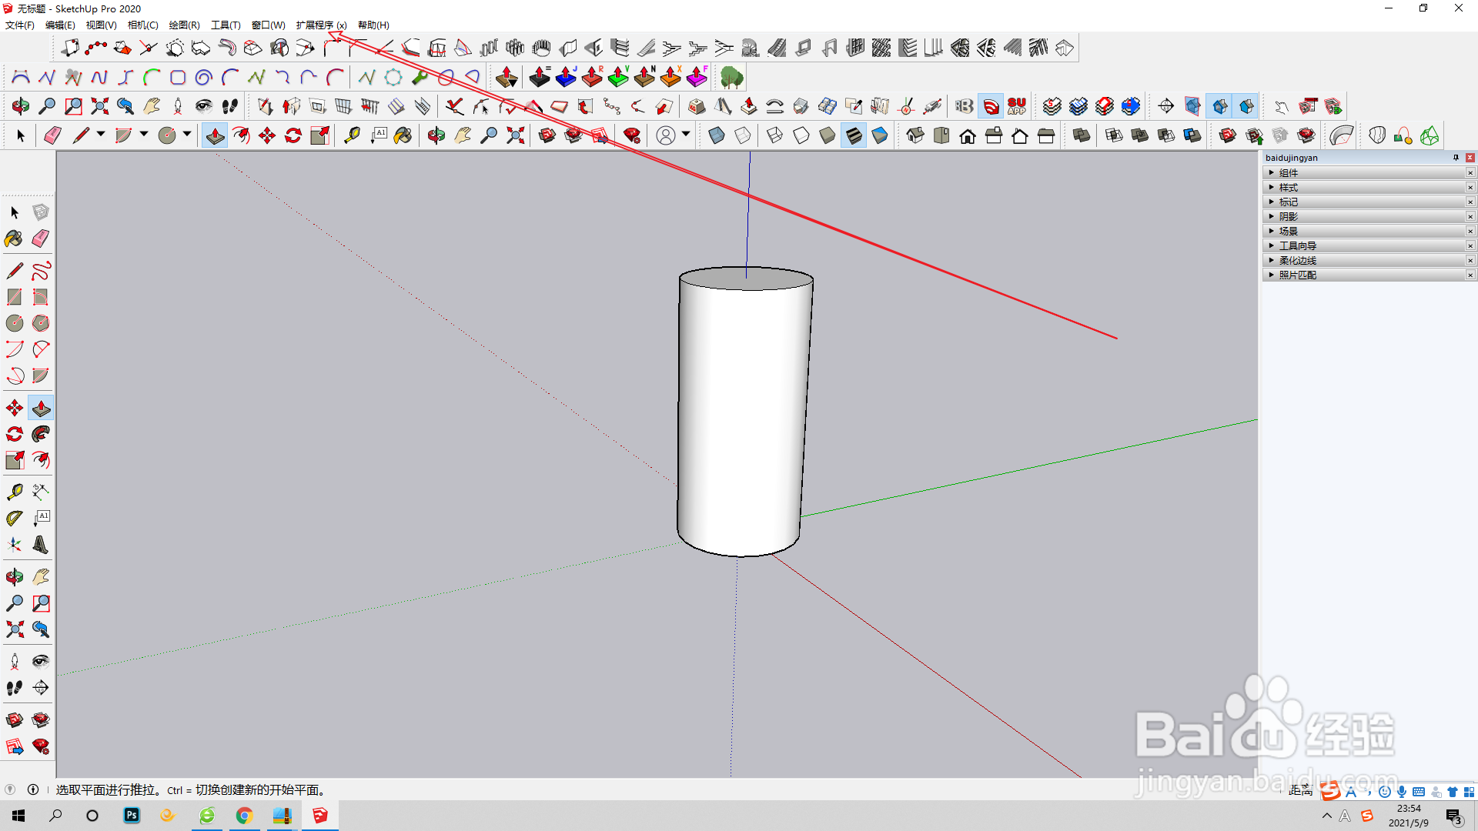1478x831 pixels.
Task: Pick the Tape Measure tool in left toolbar
Action: (14, 492)
